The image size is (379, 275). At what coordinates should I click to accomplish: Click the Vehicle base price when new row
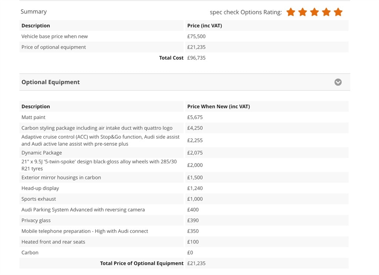click(184, 37)
